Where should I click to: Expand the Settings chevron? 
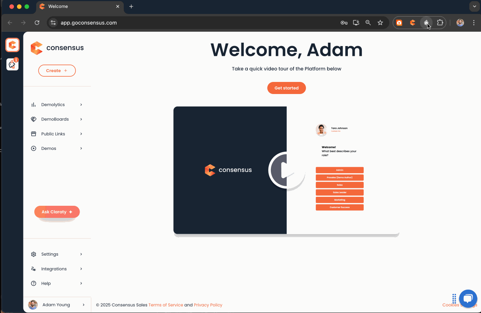pyautogui.click(x=81, y=254)
